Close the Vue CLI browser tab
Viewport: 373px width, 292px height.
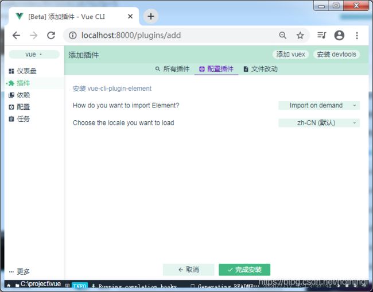point(130,16)
